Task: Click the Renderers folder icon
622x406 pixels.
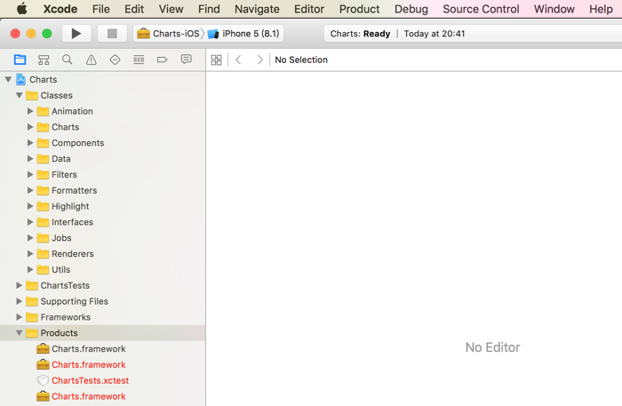Action: pos(43,254)
